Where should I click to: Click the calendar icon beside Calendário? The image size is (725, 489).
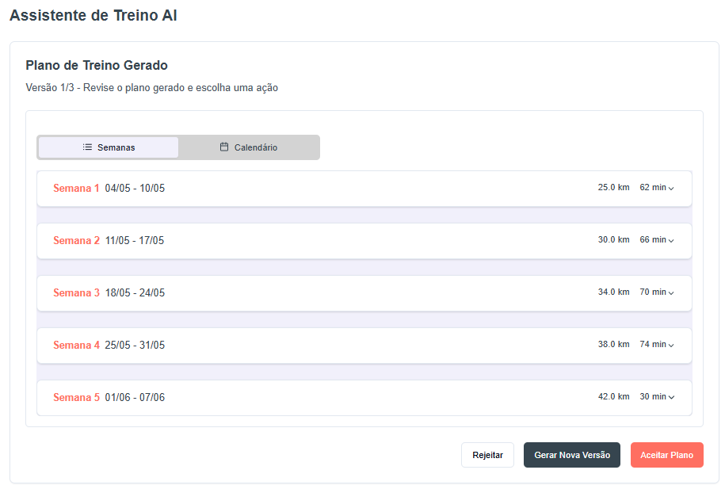coord(224,147)
